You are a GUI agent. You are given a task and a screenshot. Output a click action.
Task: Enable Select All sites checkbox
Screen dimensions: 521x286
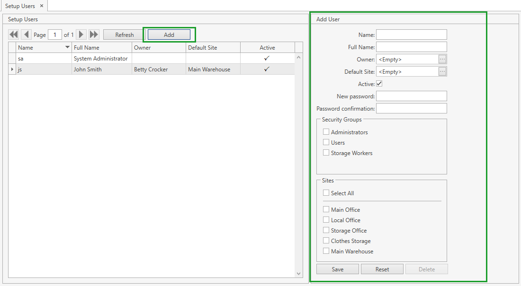326,193
